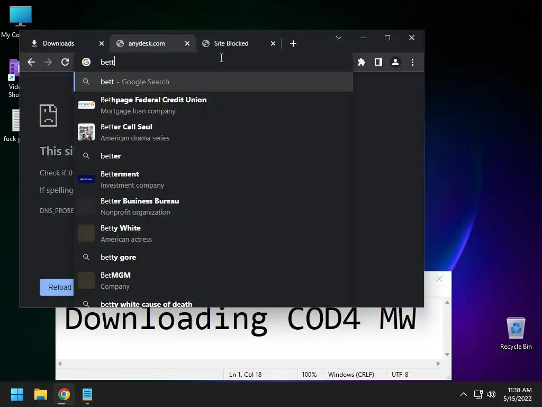Screen dimensions: 542x407
Task: Click the 100% zoom status entry
Action: (309, 375)
